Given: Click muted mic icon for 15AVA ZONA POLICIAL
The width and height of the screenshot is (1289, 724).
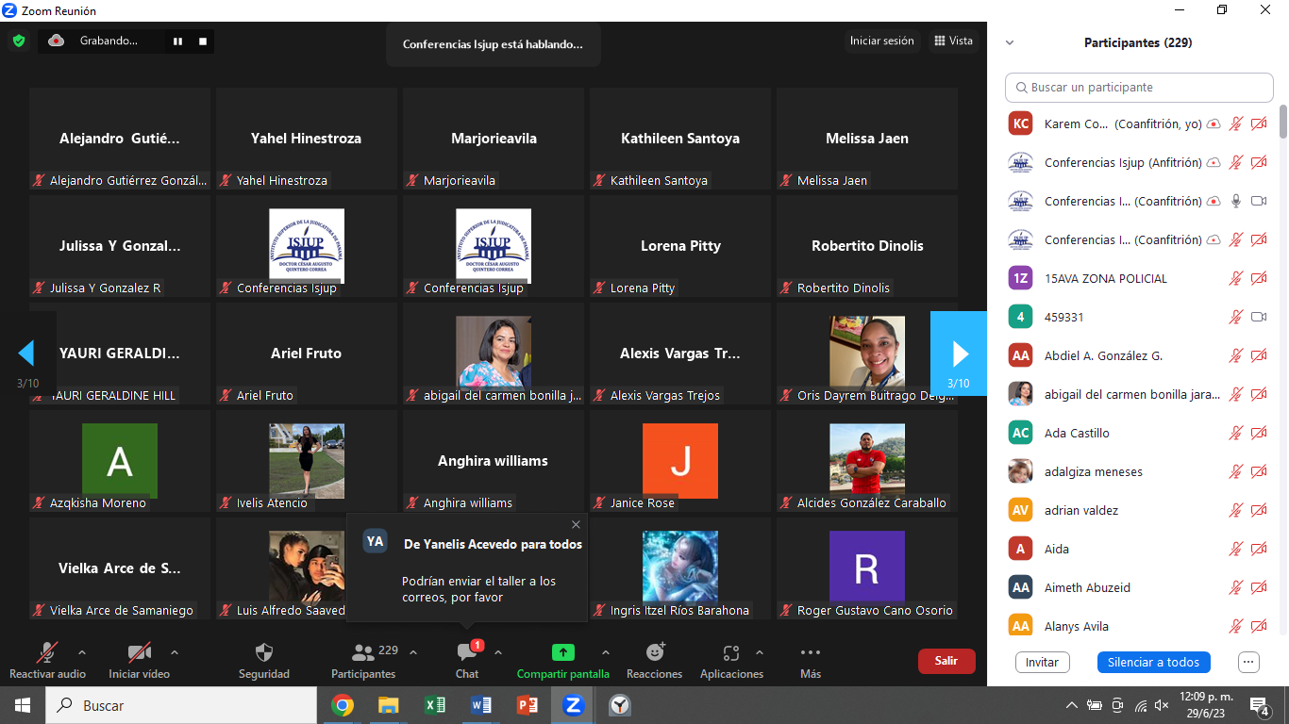Looking at the screenshot, I should (1236, 278).
